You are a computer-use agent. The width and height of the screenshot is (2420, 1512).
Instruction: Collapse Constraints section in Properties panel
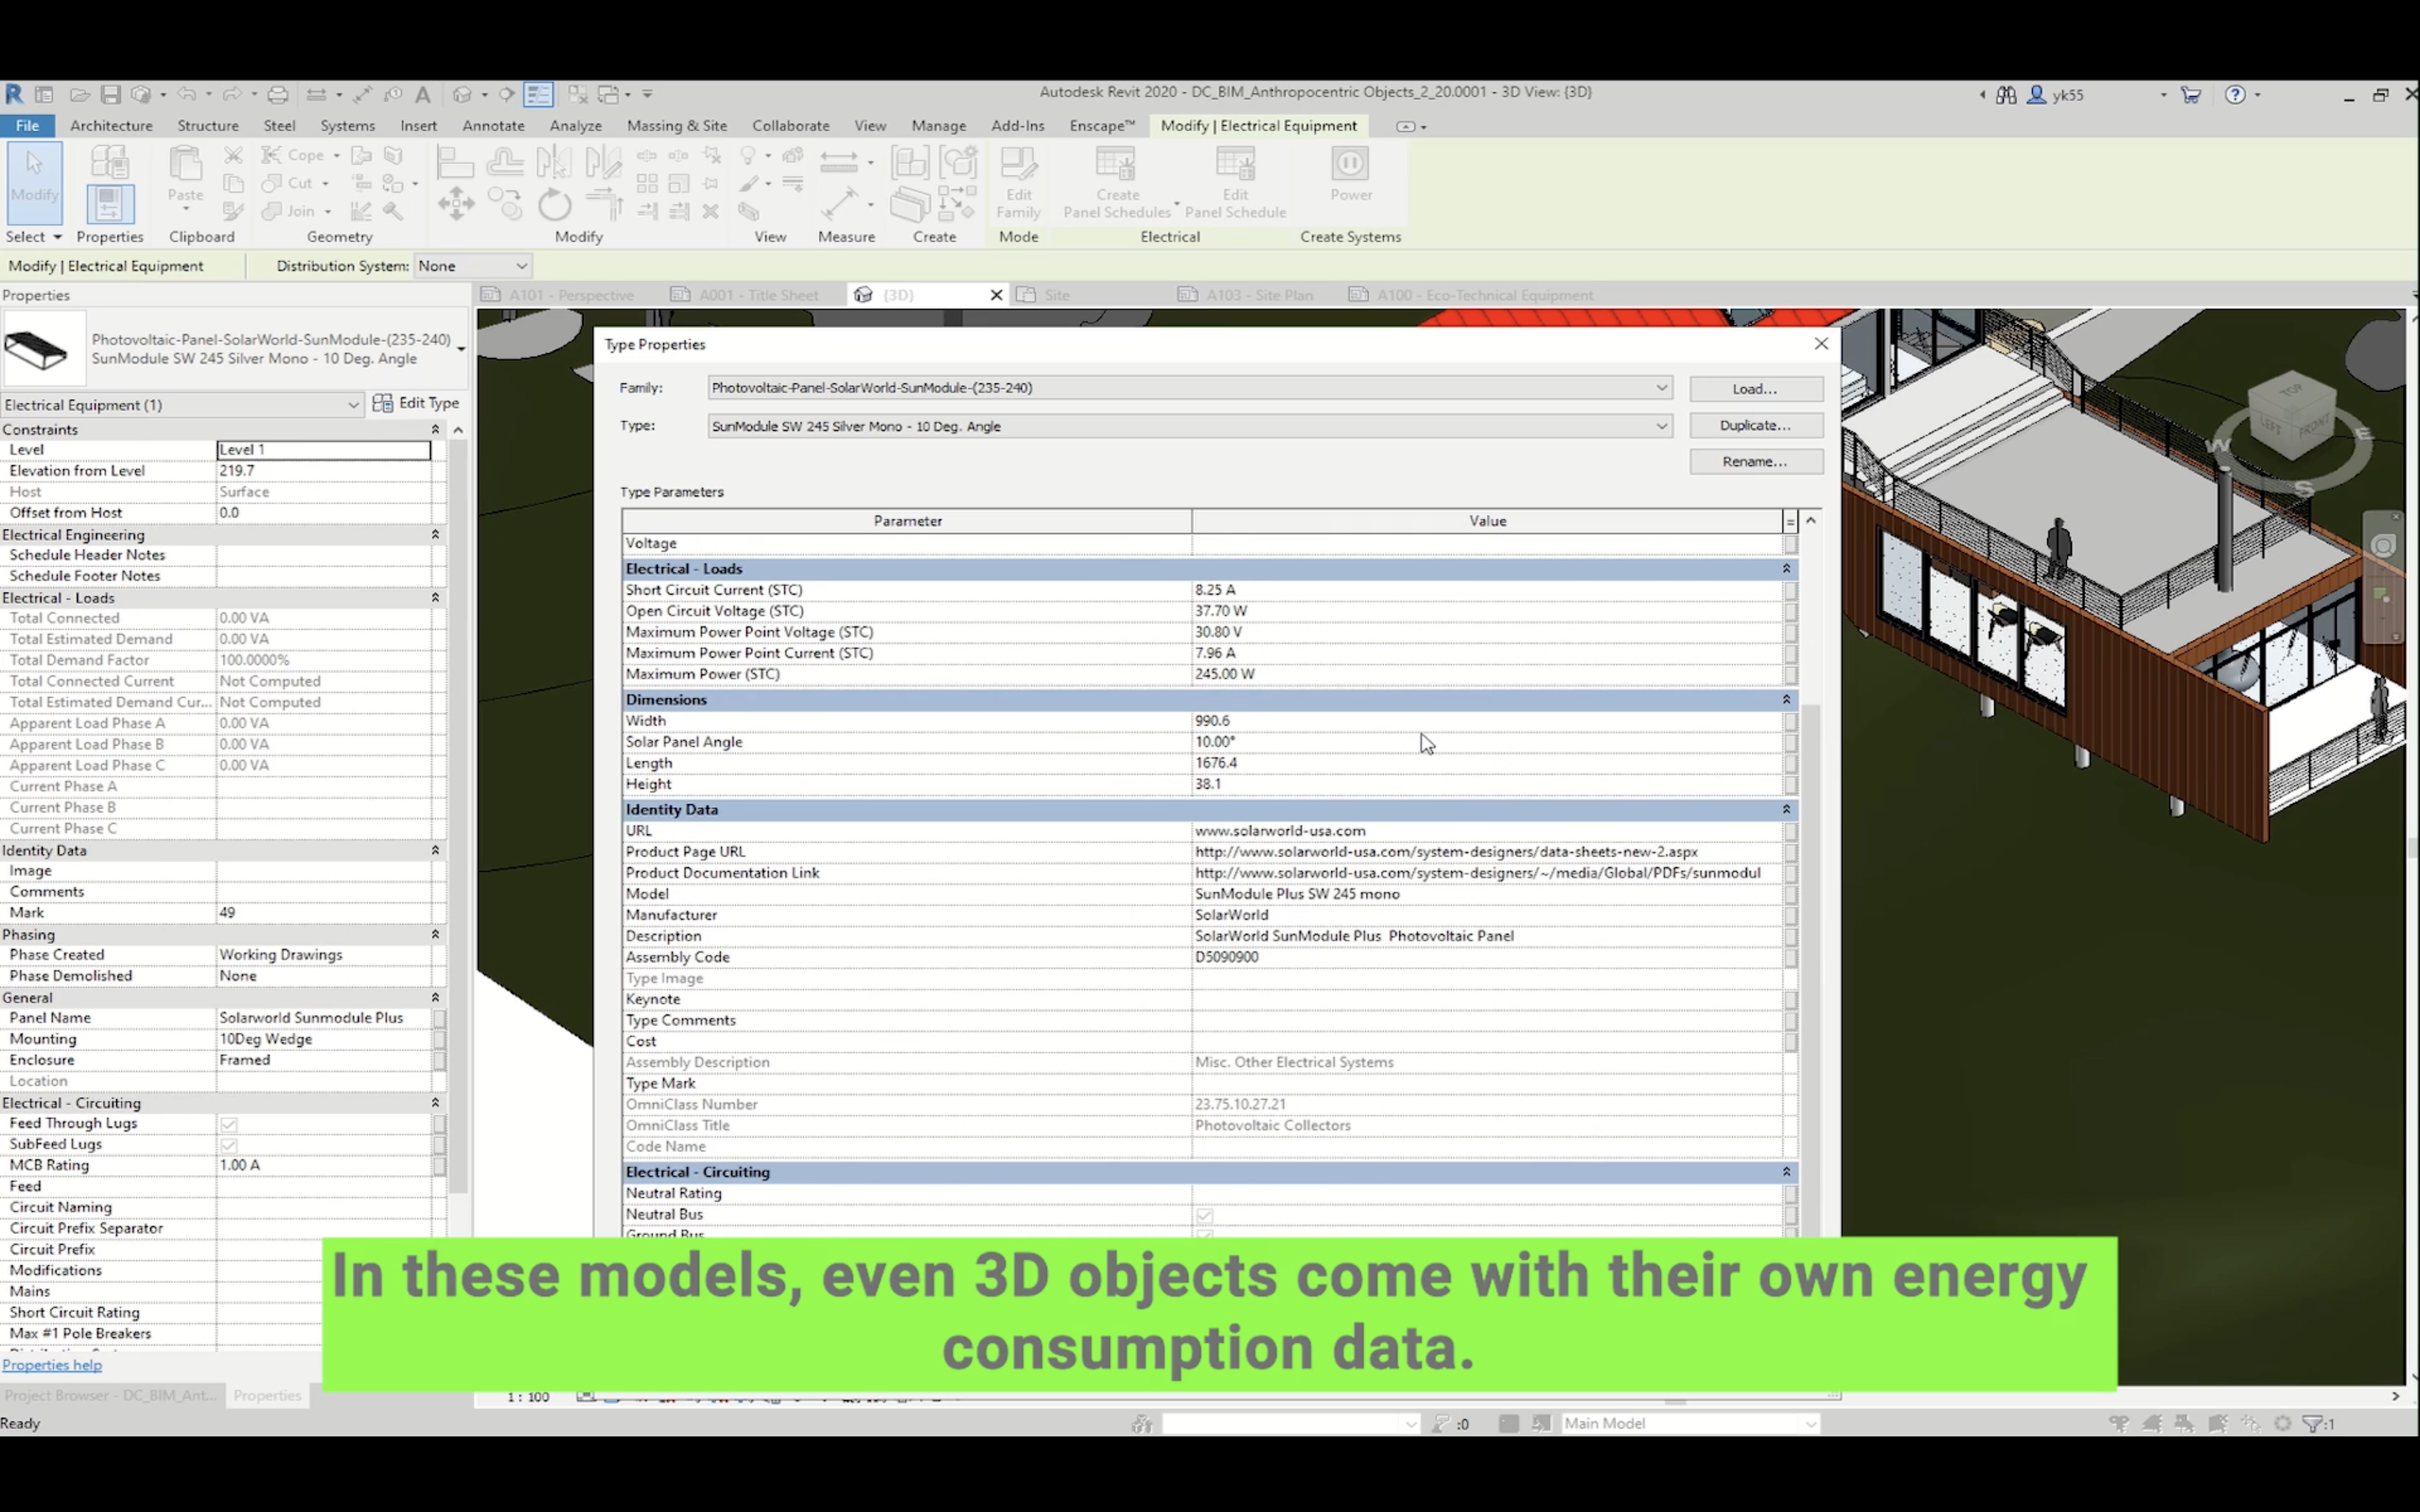pos(435,430)
